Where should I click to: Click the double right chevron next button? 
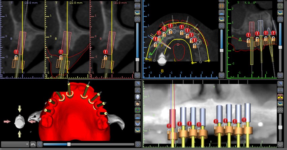138,144
